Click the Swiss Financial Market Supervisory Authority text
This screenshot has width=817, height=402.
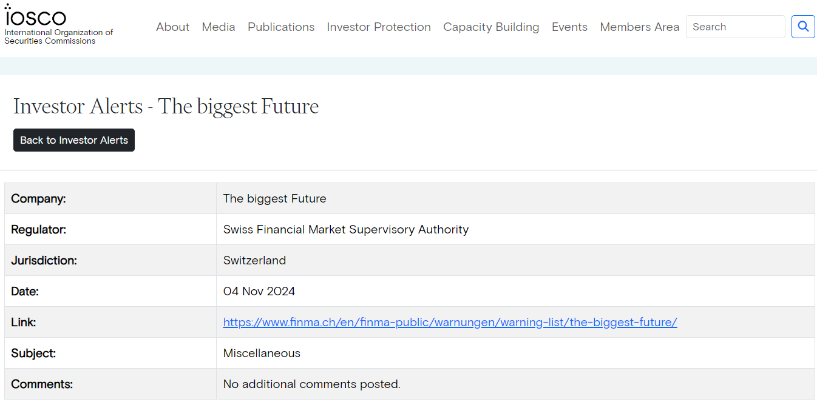coord(346,230)
